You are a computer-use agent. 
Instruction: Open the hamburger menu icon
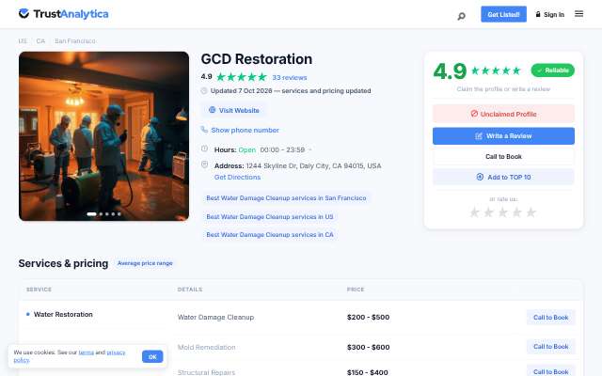coord(579,14)
